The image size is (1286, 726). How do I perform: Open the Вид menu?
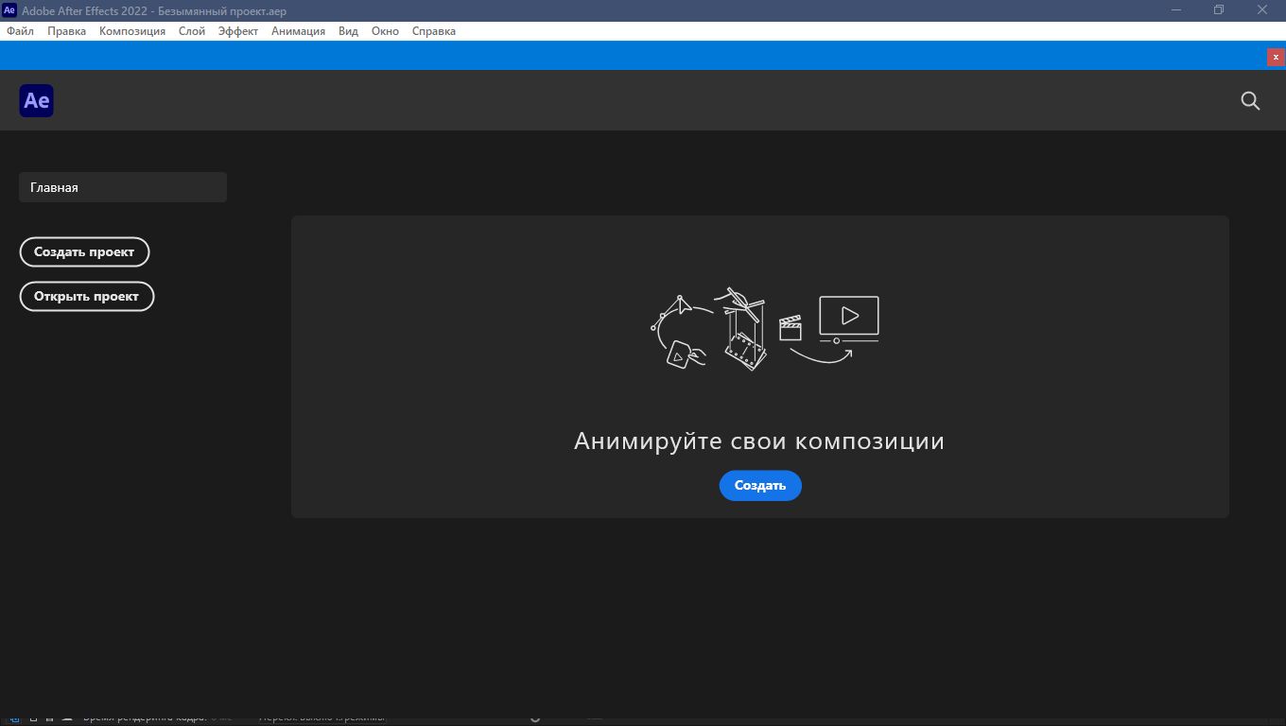[348, 31]
